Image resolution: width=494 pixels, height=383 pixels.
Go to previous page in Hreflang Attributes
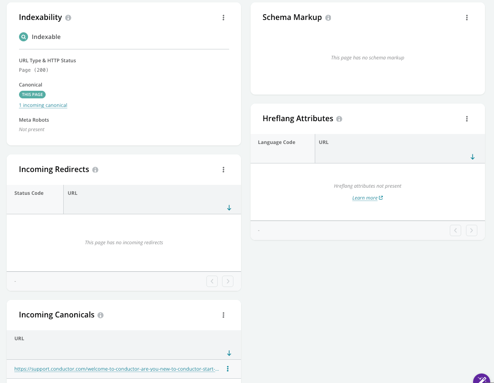(x=455, y=230)
